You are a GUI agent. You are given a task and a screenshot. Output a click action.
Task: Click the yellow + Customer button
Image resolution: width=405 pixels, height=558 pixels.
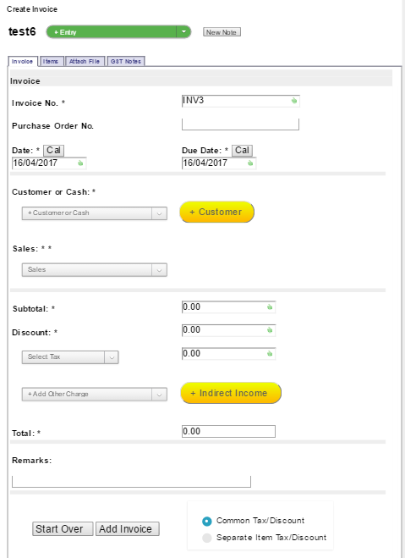[216, 212]
